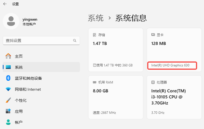The image size is (204, 129).
Task: Open 个性化 settings
Action: click(x=41, y=100)
